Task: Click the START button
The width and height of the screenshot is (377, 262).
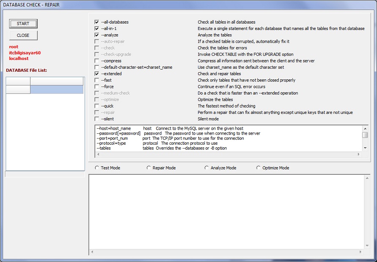Action: [23, 24]
